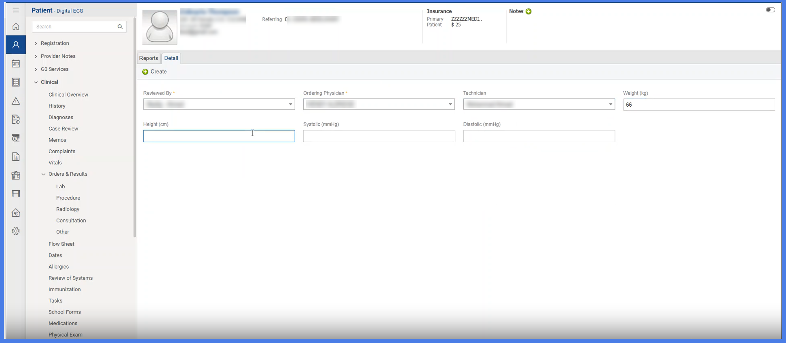Open the document with person icon

(16, 119)
